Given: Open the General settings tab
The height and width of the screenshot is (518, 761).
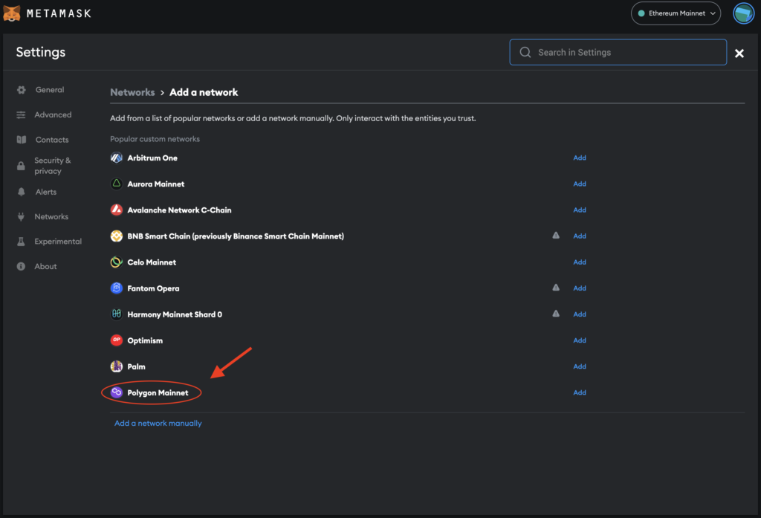Looking at the screenshot, I should coord(49,90).
